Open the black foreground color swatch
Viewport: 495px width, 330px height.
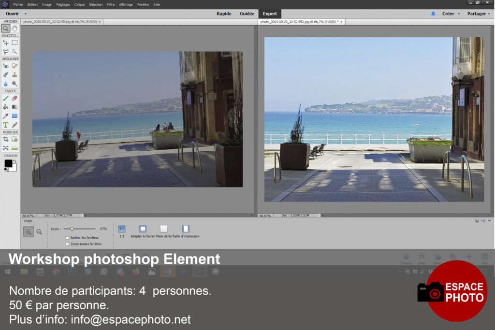pyautogui.click(x=8, y=163)
